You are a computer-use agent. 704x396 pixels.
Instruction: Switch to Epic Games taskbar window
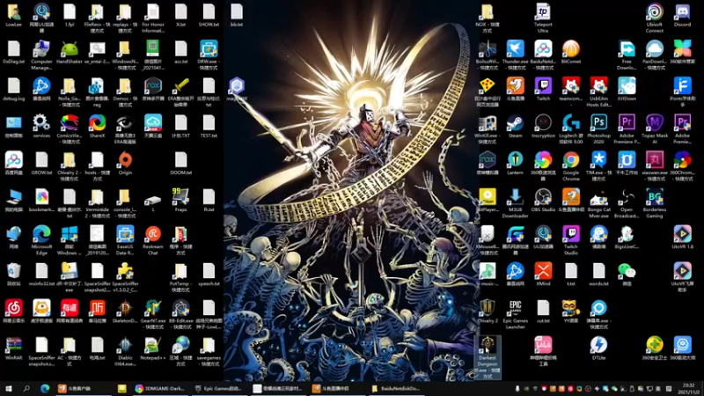219,388
